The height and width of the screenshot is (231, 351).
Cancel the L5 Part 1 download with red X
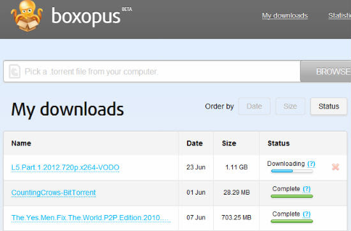[x=335, y=167]
